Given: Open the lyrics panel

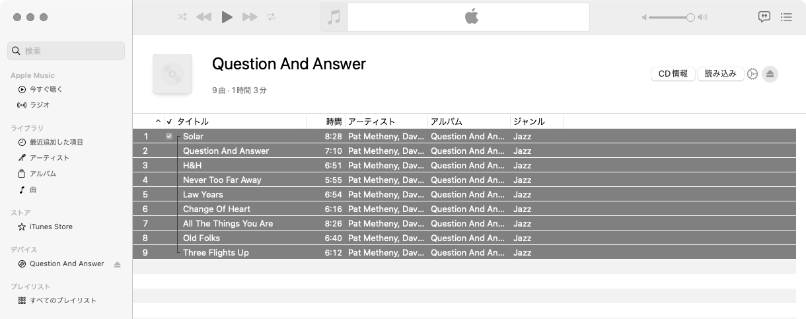Looking at the screenshot, I should pos(764,17).
